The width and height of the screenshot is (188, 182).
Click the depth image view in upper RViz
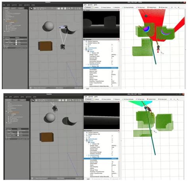point(101,24)
